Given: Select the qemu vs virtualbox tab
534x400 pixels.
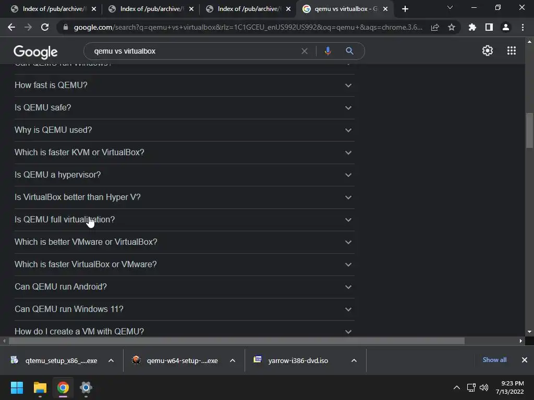Looking at the screenshot, I should (x=345, y=9).
